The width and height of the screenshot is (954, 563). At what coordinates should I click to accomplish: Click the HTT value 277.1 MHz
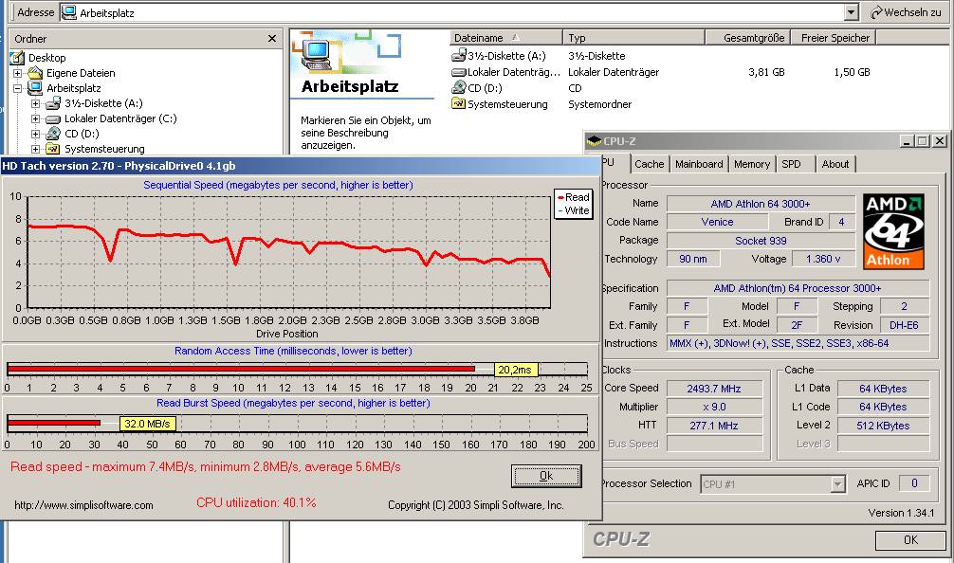714,426
